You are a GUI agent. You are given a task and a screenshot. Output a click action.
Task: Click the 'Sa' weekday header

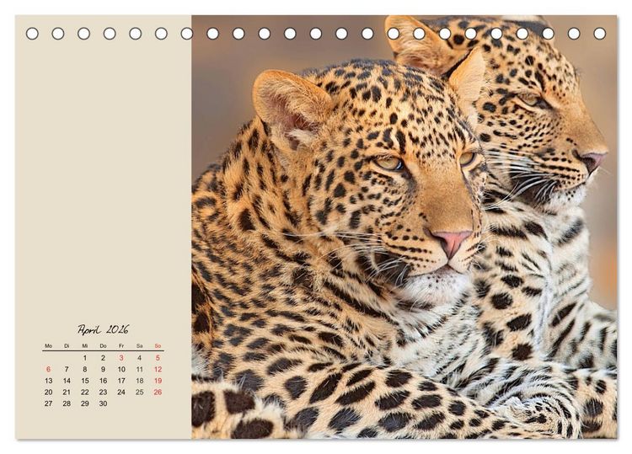(139, 346)
